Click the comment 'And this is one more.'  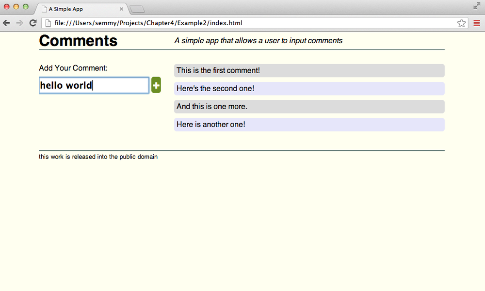click(309, 106)
